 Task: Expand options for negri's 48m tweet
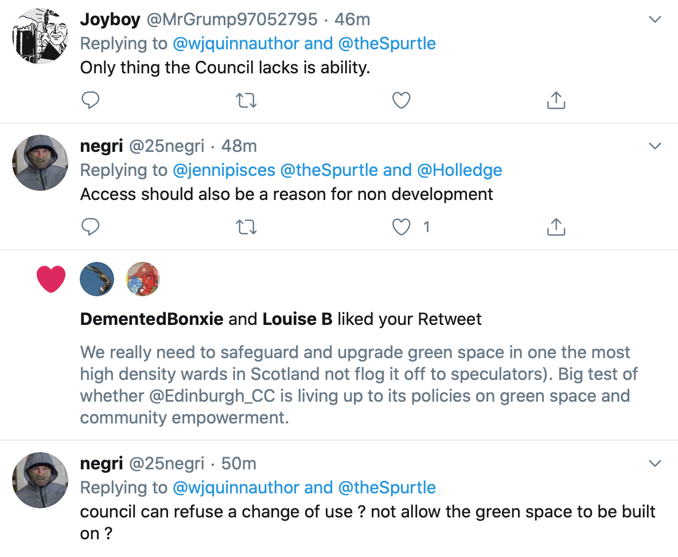point(655,146)
